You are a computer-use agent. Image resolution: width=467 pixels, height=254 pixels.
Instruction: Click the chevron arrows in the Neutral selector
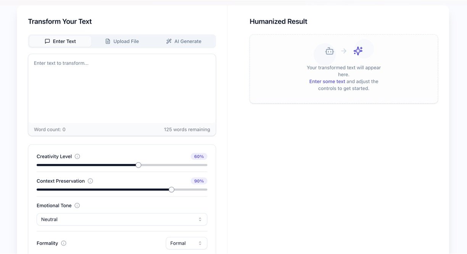pyautogui.click(x=200, y=219)
